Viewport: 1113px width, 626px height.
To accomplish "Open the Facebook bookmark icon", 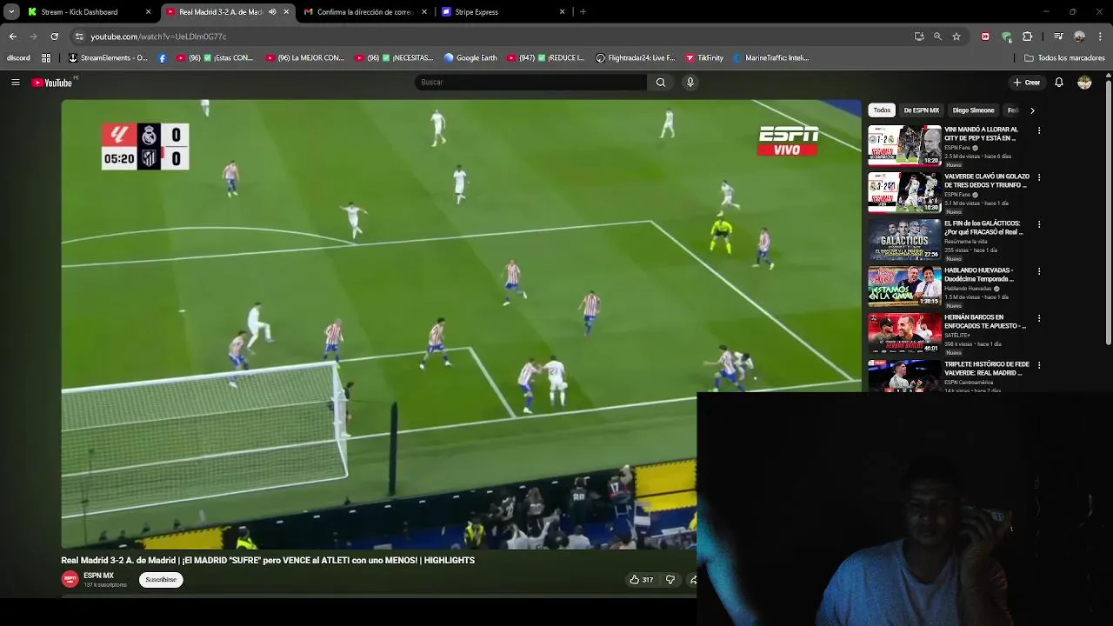I will (x=163, y=58).
